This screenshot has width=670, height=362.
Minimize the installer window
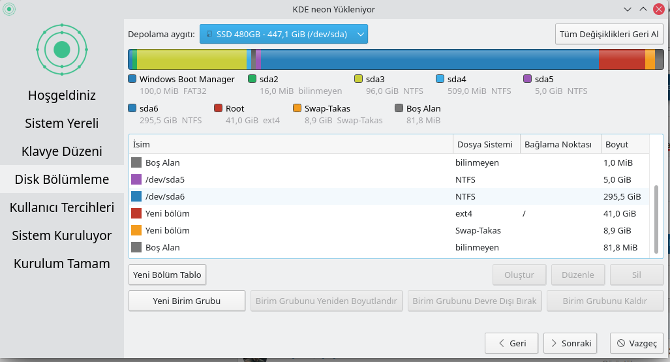tap(628, 9)
